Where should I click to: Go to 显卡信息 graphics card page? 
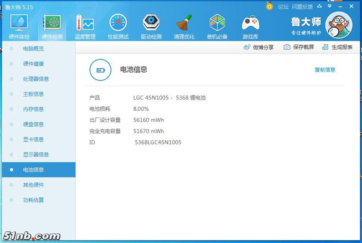point(33,139)
